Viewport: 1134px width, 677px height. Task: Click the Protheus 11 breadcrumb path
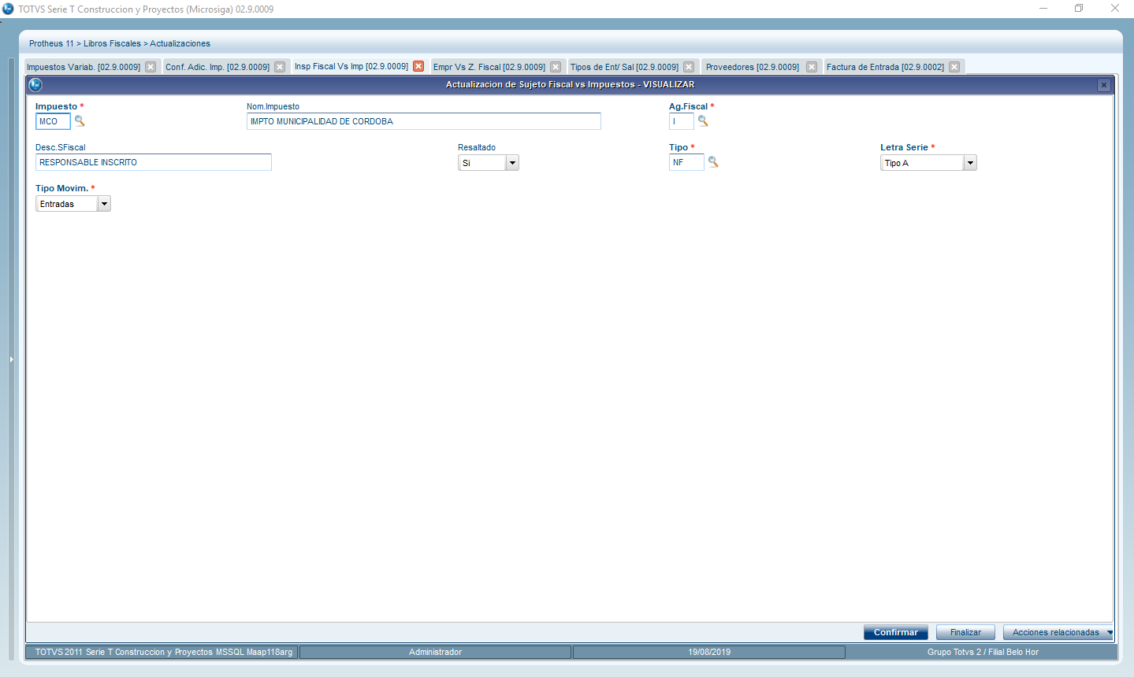(x=120, y=43)
